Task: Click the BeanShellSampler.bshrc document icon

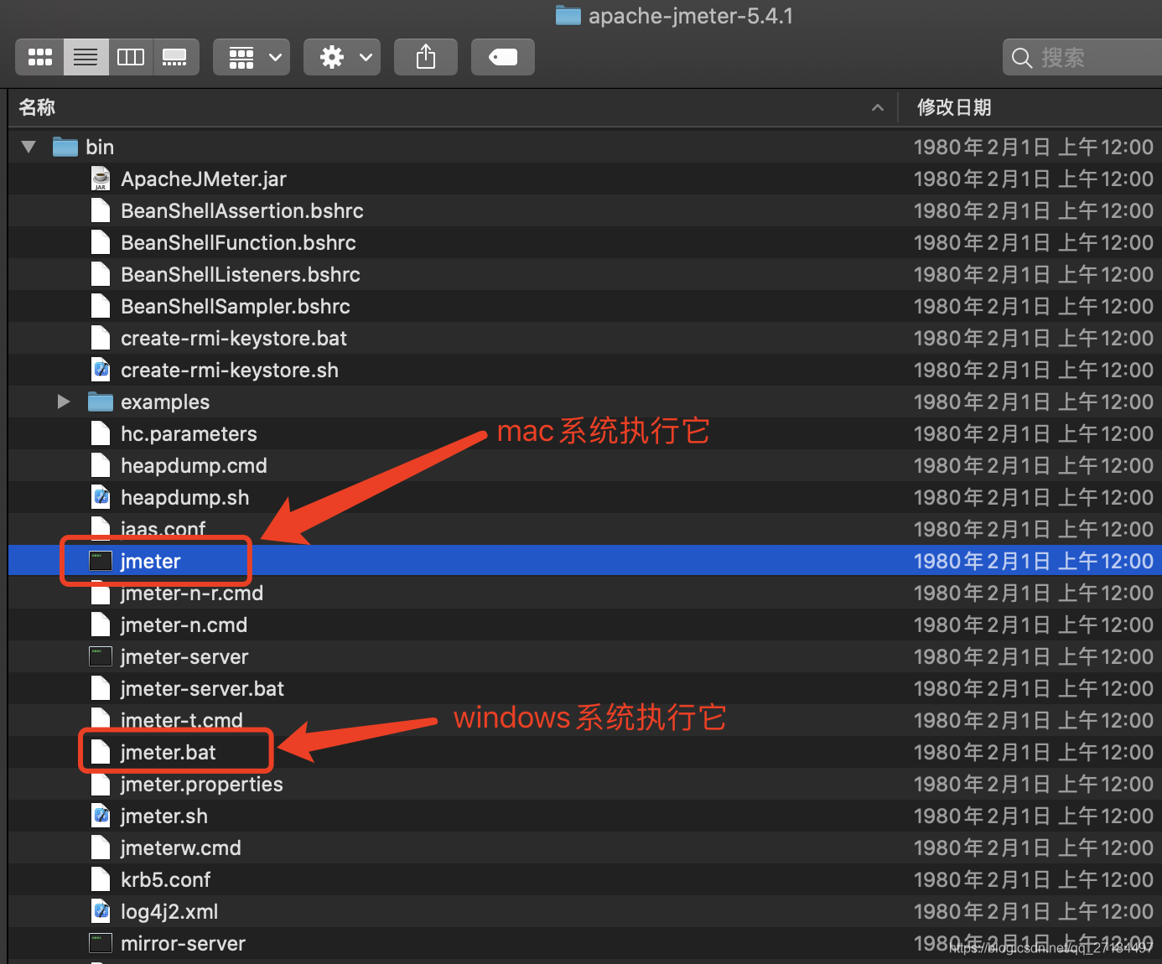Action: (101, 306)
